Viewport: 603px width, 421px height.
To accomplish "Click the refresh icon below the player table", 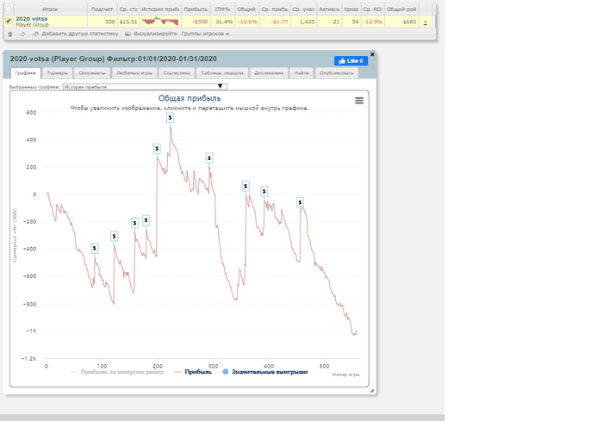I will (22, 34).
